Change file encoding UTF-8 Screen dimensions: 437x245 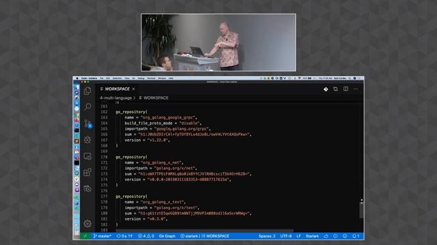(285, 236)
